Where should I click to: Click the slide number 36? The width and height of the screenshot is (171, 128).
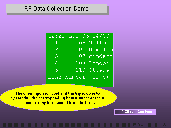tap(164, 124)
